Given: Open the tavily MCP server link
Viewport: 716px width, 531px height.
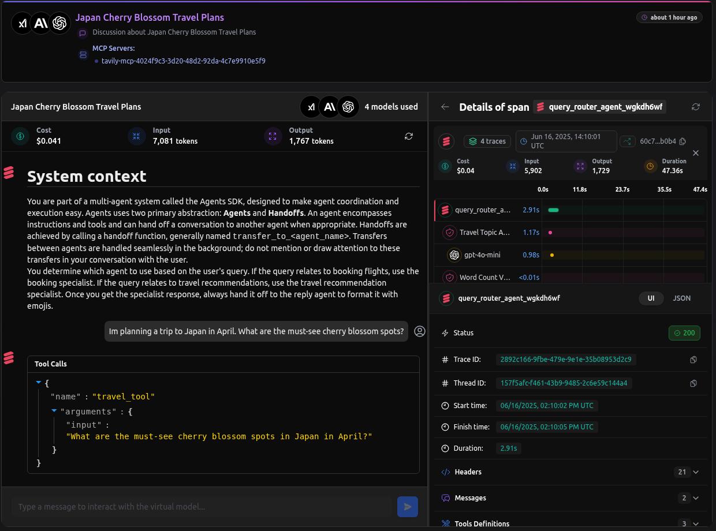Looking at the screenshot, I should [183, 61].
